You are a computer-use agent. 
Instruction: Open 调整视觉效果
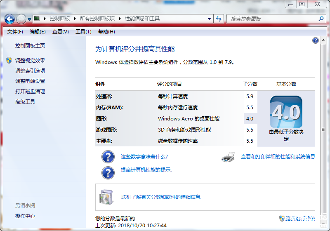(30, 61)
